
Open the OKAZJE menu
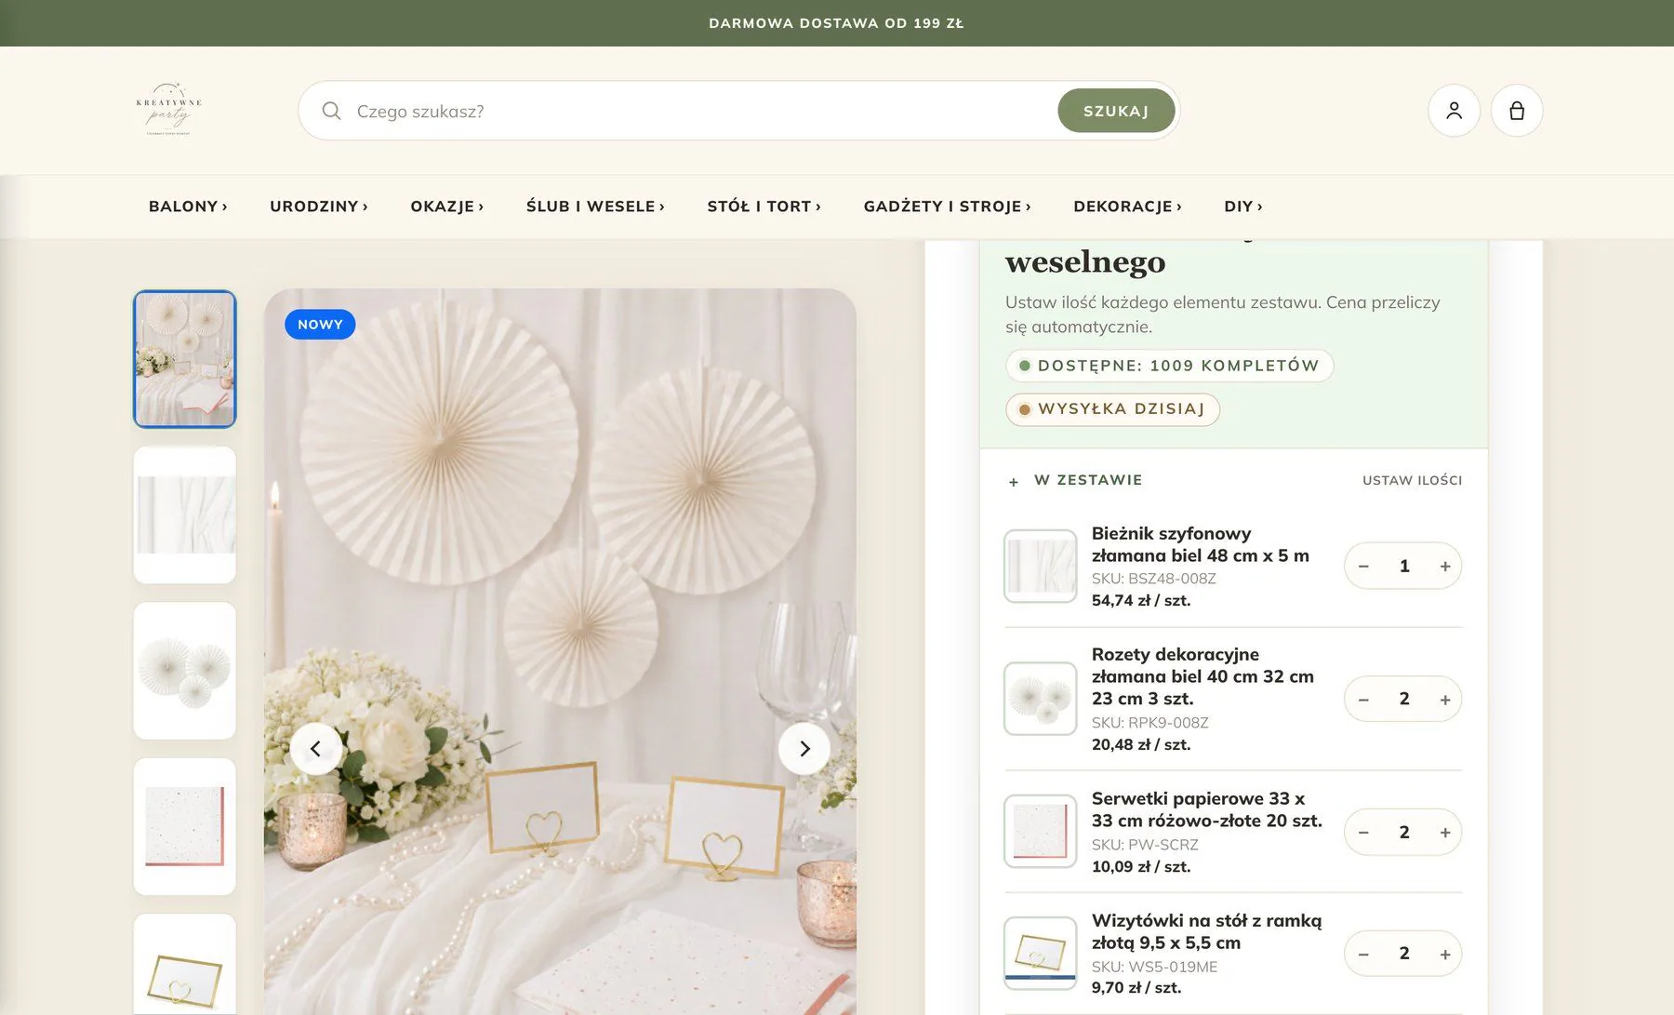click(447, 207)
